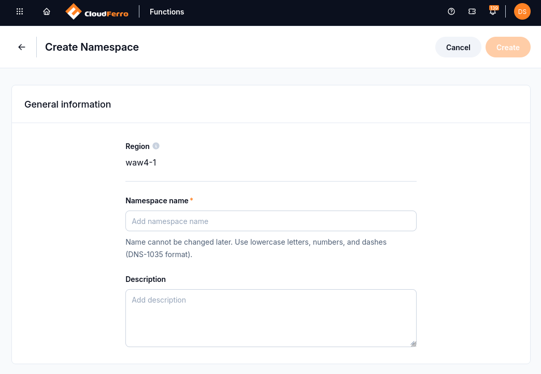Open notifications bell with 139 badge
Viewport: 541px width, 374px height.
[x=493, y=11]
